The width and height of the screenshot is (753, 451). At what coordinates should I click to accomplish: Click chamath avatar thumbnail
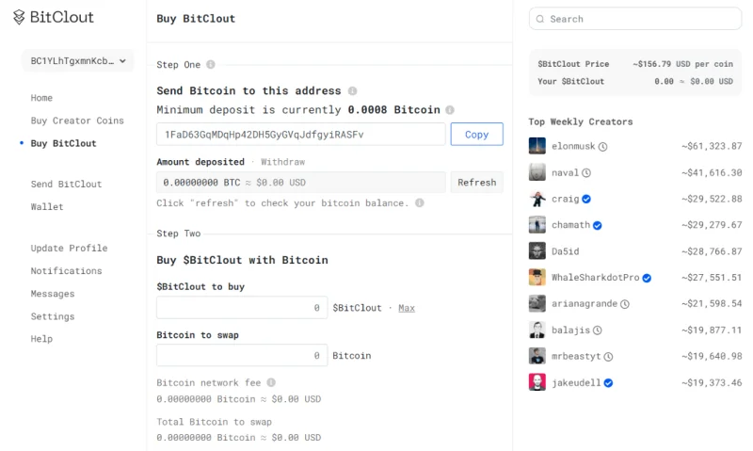pos(537,224)
